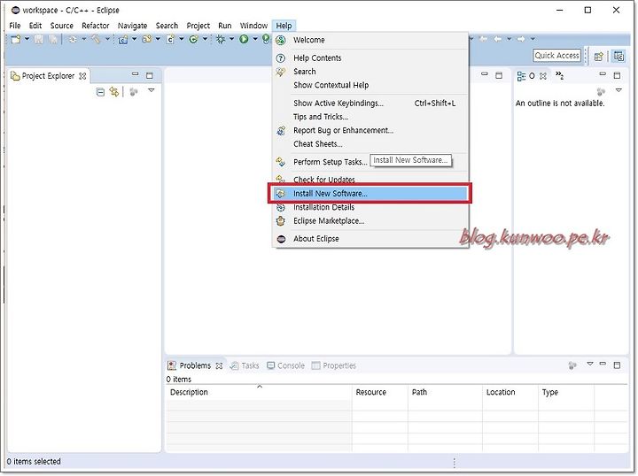
Task: Click the New Source Folder toolbar icon
Action: click(x=147, y=39)
